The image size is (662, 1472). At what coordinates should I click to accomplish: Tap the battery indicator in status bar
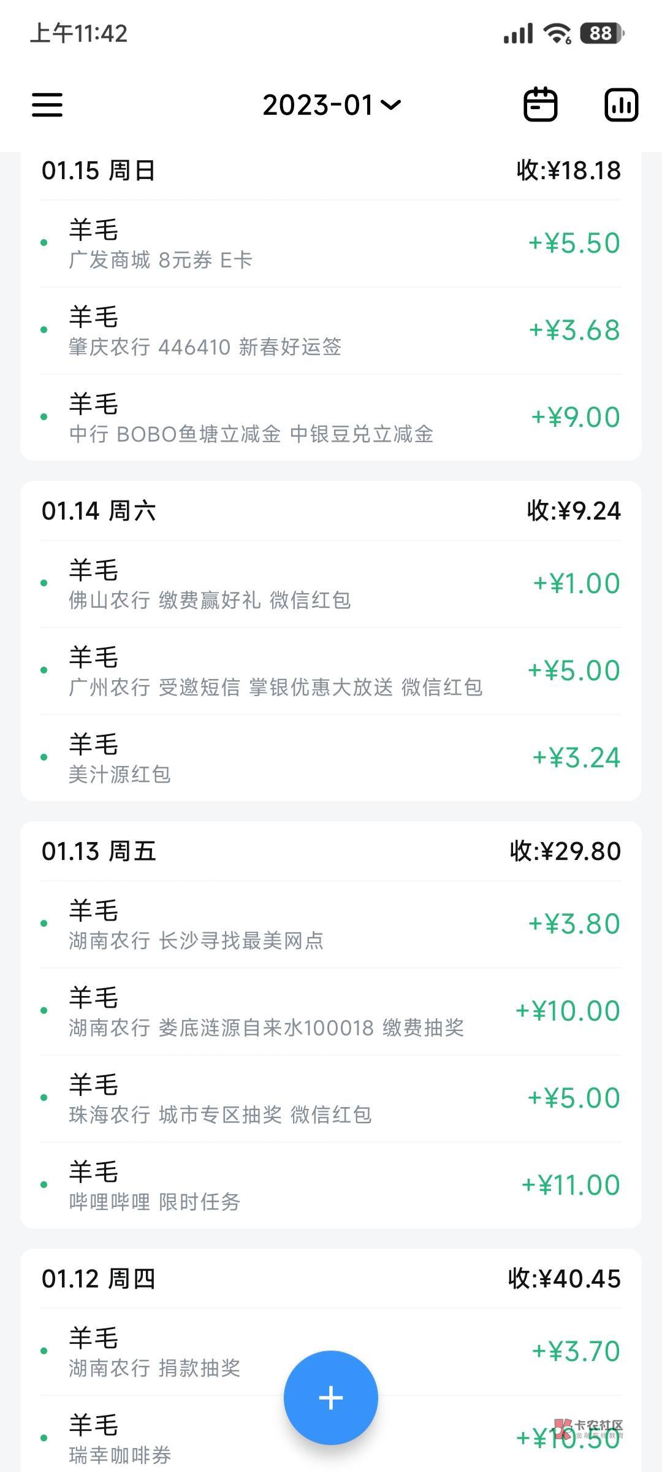coord(601,33)
